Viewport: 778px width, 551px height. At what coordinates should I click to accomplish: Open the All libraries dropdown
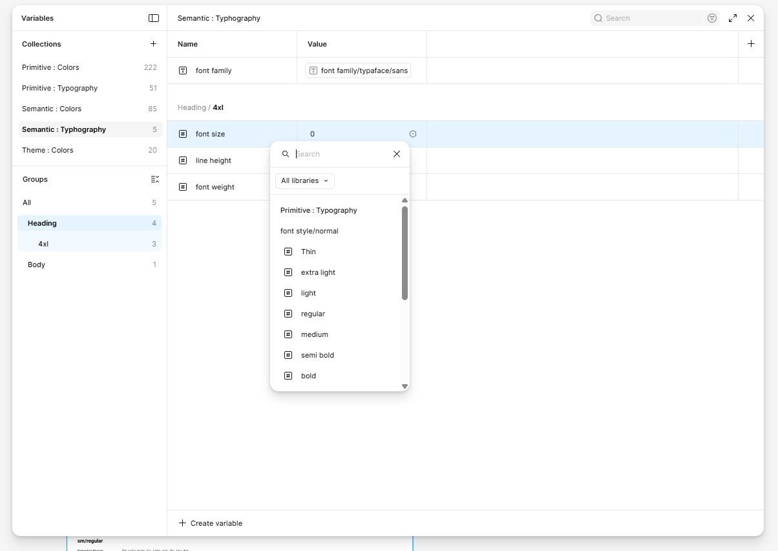tap(304, 181)
